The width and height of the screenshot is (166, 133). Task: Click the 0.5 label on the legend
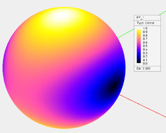145,46
